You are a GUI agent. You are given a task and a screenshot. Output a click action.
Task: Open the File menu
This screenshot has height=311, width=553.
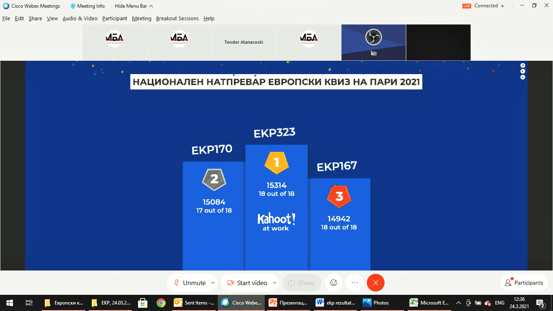(6, 18)
